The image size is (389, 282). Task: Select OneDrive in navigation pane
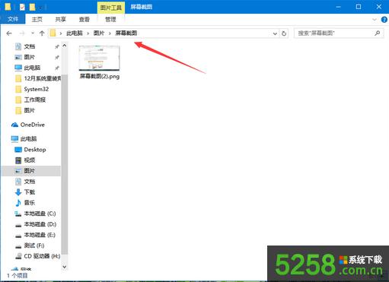tap(33, 125)
